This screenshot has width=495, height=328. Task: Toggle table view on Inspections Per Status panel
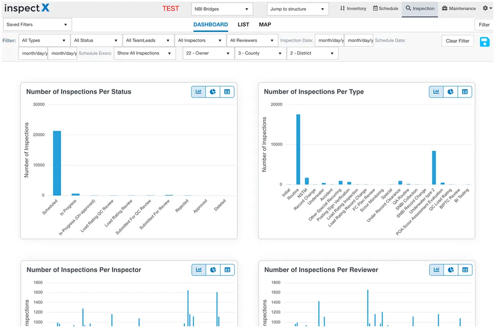click(x=227, y=91)
